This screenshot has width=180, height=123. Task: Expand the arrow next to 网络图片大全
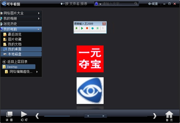click(x=39, y=13)
